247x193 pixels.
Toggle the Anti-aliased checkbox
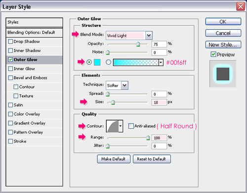[131, 126]
